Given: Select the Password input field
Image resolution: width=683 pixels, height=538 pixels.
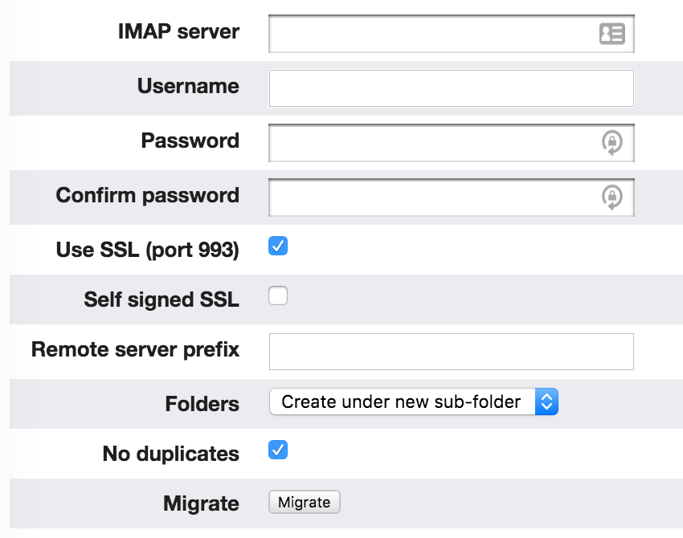Looking at the screenshot, I should click(452, 143).
